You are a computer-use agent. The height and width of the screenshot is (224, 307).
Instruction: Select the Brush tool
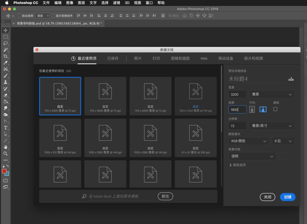click(5, 76)
